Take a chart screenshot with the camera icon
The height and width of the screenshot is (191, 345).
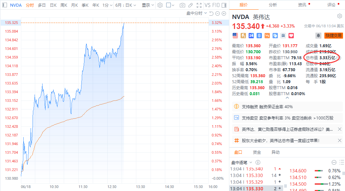tap(182, 5)
